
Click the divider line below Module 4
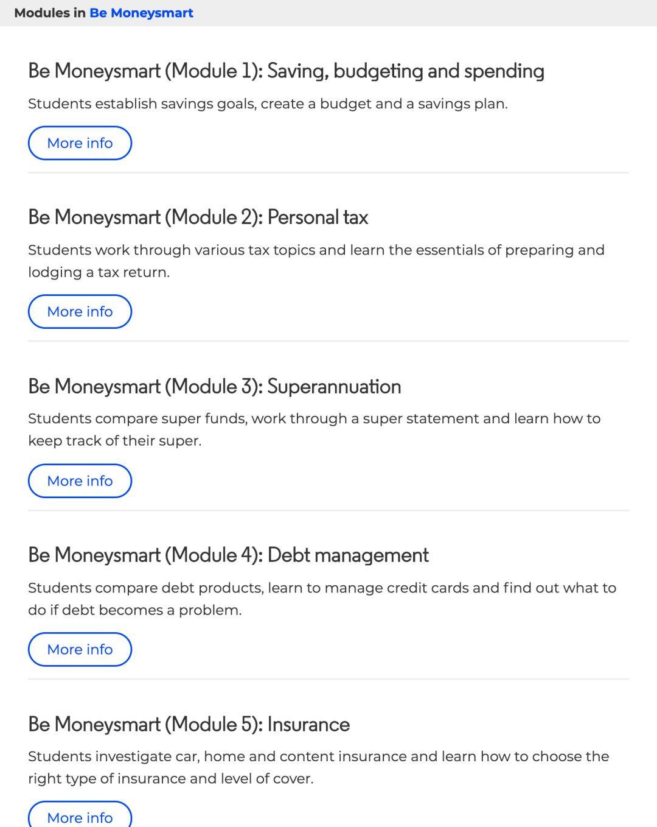(x=328, y=679)
